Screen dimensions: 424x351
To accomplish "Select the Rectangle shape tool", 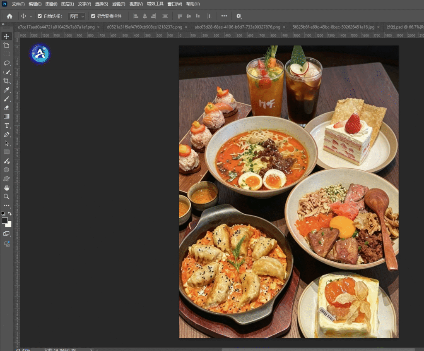I will click(x=7, y=152).
